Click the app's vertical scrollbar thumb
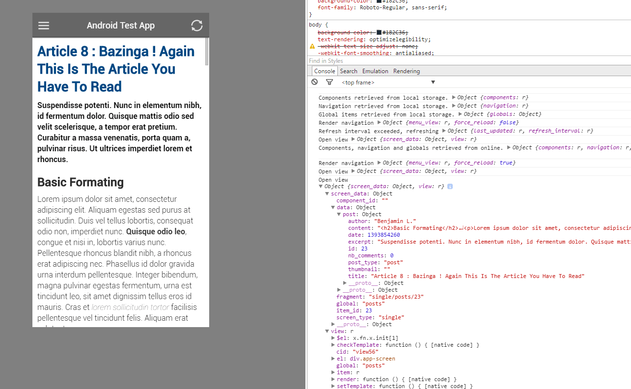The image size is (631, 389). click(207, 52)
